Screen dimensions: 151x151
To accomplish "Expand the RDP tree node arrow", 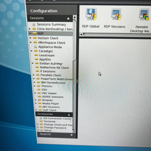I will tap(30, 33).
